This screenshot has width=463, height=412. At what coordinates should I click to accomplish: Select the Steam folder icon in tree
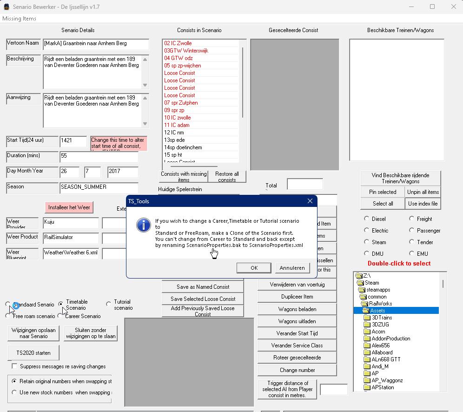(360, 283)
